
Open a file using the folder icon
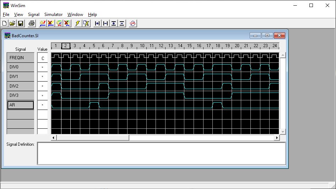pos(12,23)
